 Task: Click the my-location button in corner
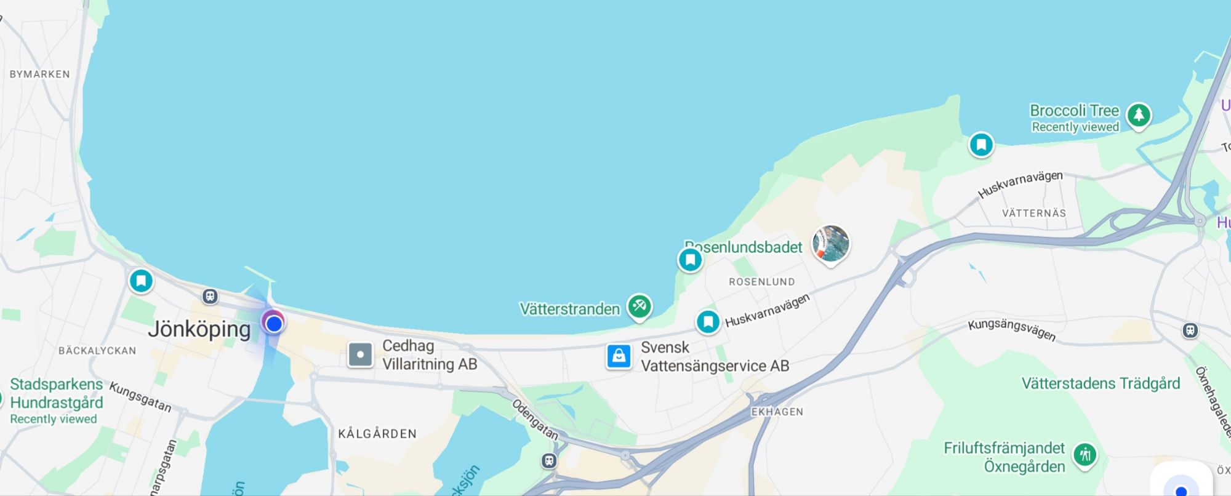click(1181, 483)
